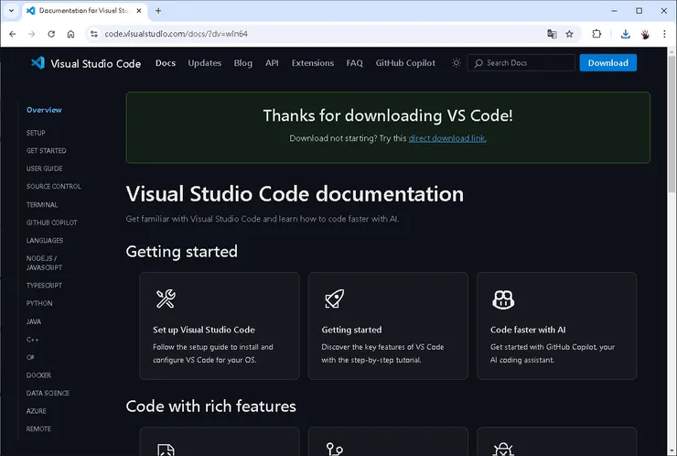The image size is (677, 456).
Task: Expand the LANGUAGES sidebar section
Action: pos(45,240)
